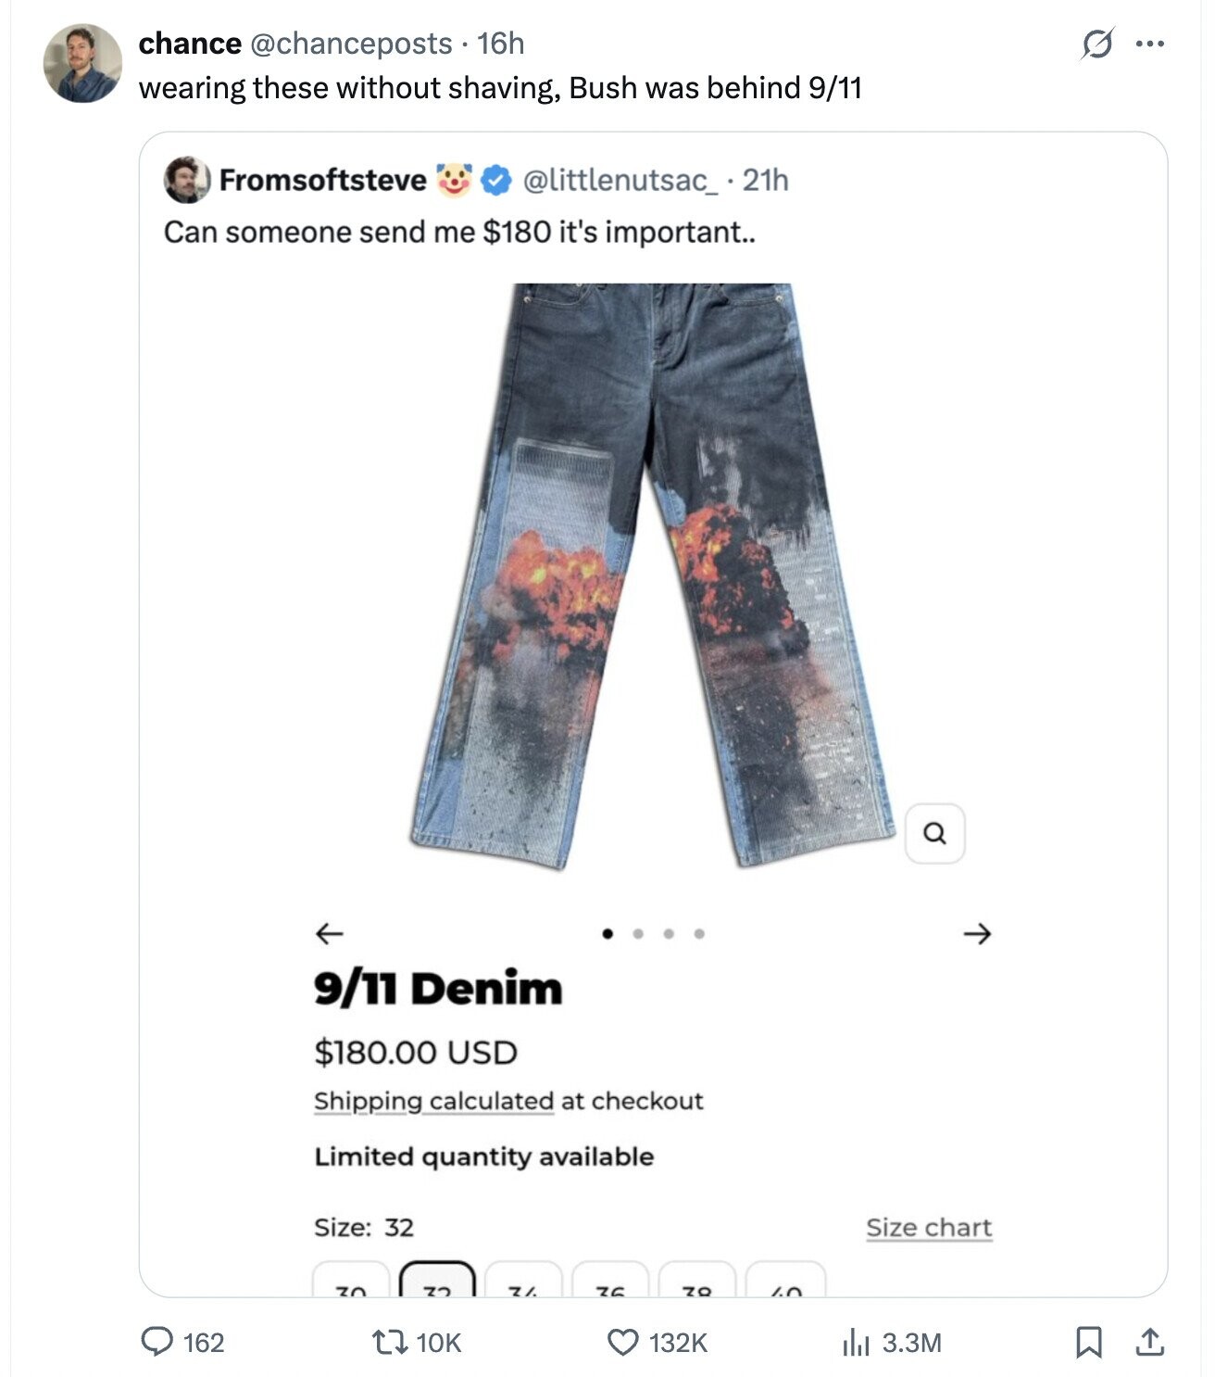Go to previous product image arrow
1215x1377 pixels.
(x=329, y=933)
